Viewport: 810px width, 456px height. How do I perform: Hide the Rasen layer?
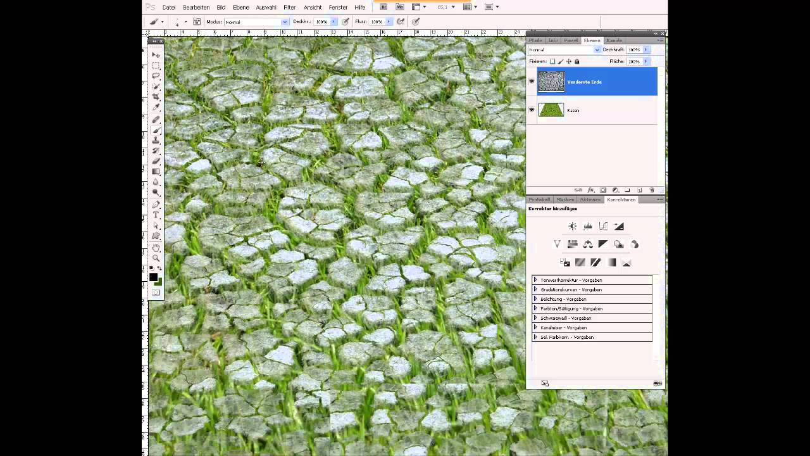[x=532, y=110]
